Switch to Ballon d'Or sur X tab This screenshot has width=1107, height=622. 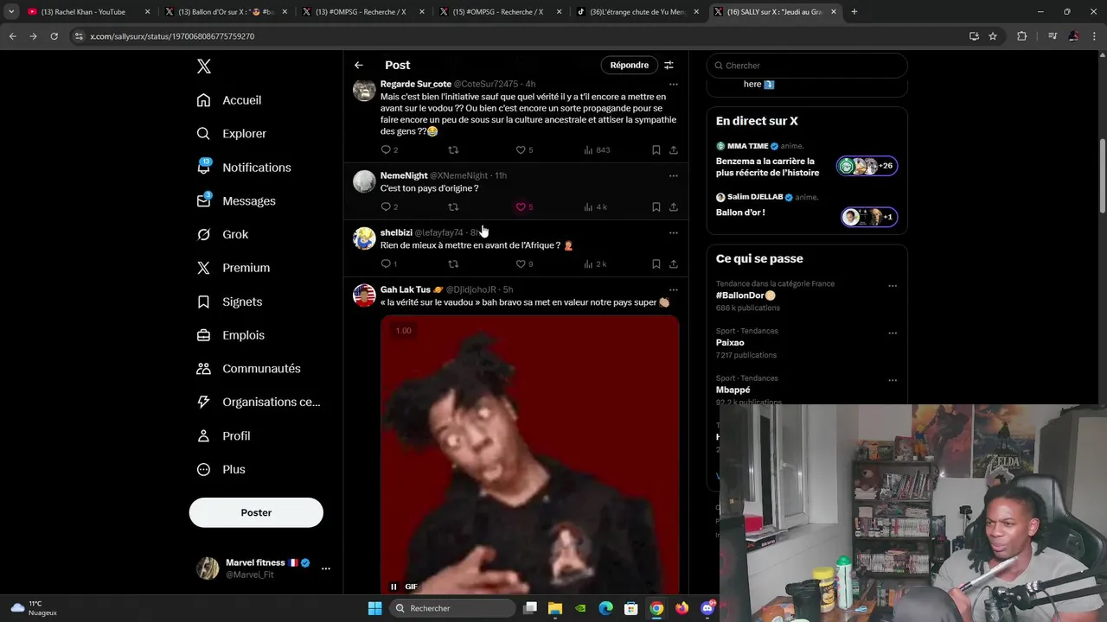[227, 12]
